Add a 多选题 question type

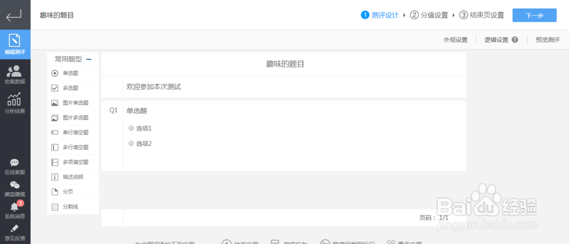tap(73, 88)
